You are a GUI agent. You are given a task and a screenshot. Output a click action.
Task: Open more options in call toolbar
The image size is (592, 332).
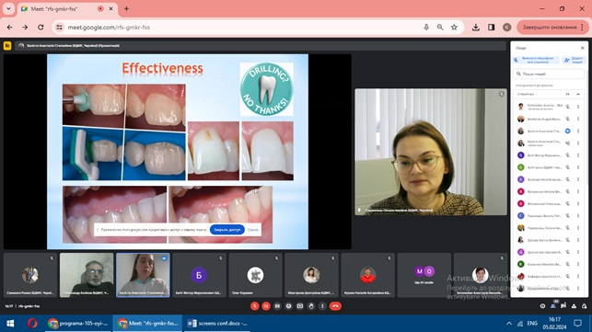point(322,306)
